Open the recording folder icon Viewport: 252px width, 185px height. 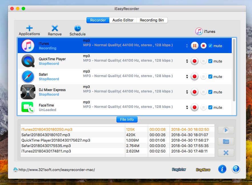(x=226, y=141)
